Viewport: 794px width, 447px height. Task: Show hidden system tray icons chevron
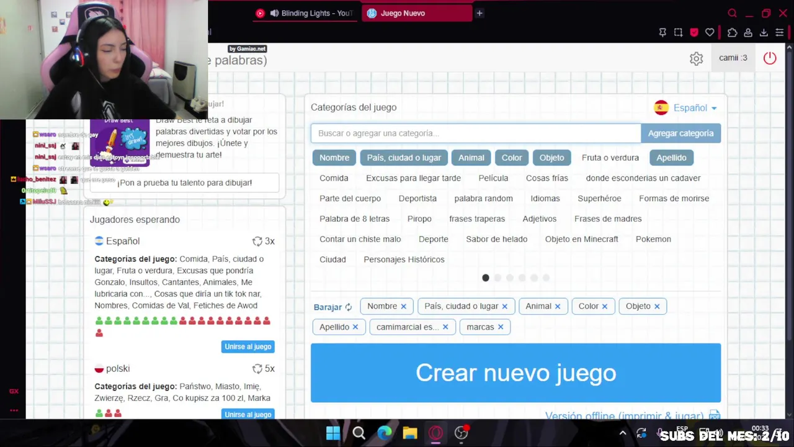(x=623, y=433)
